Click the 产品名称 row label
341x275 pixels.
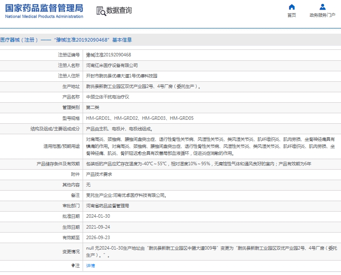point(71,97)
